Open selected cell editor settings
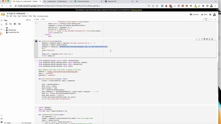Image resolution: width=221 pixels, height=124 pixels. coord(207,39)
